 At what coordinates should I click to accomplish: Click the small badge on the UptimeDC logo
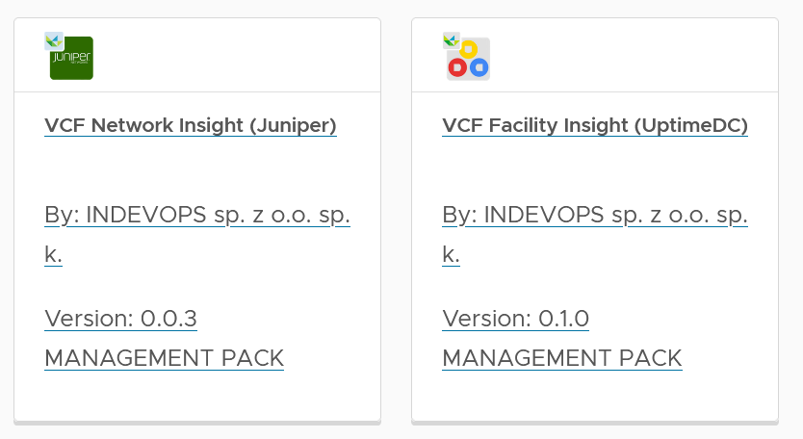(450, 39)
